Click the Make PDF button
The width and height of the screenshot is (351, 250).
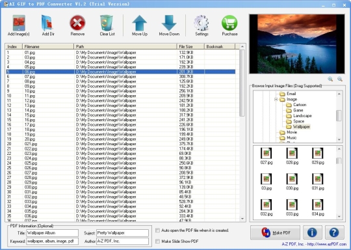pyautogui.click(x=275, y=232)
